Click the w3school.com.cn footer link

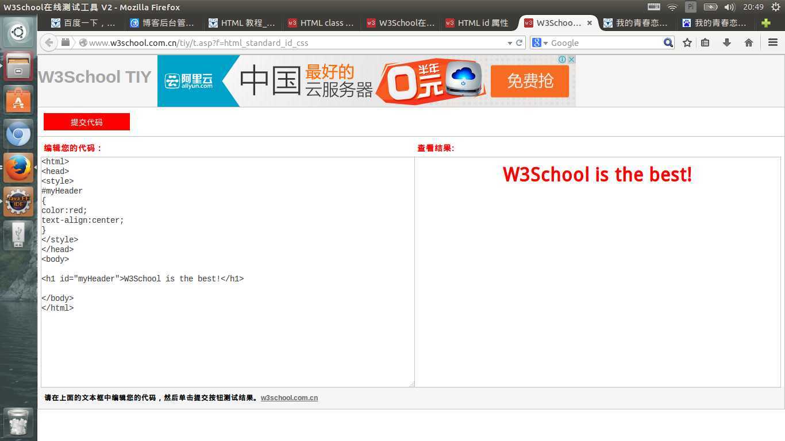coord(289,397)
